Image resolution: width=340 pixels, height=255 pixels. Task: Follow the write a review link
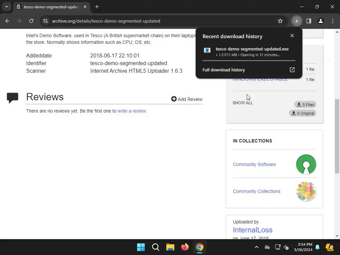tap(131, 111)
